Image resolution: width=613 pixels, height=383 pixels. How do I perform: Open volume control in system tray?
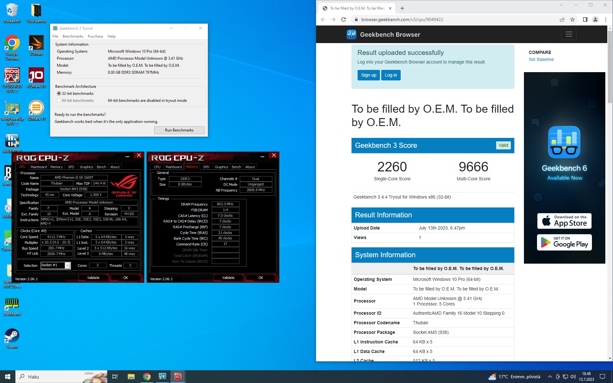point(573,377)
